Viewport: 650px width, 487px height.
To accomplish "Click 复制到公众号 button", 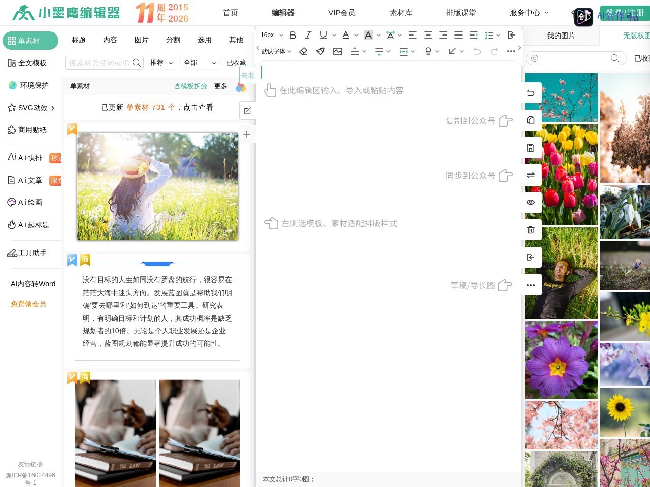I will tap(479, 121).
